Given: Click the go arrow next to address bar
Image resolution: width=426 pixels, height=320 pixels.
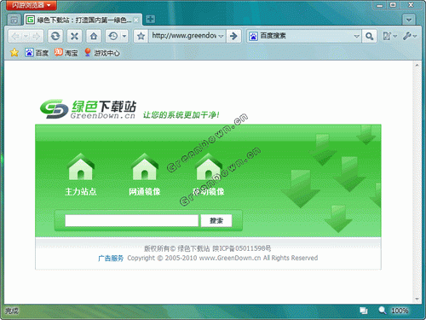Looking at the screenshot, I should tap(233, 36).
